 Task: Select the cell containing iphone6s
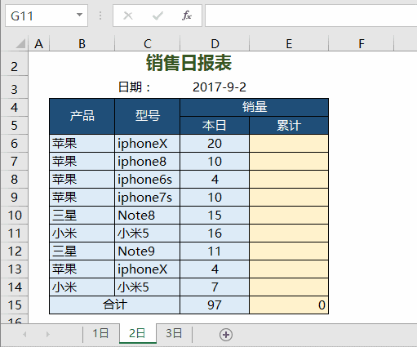147,180
